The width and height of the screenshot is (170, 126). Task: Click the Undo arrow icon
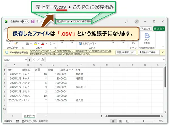click(x=38, y=21)
